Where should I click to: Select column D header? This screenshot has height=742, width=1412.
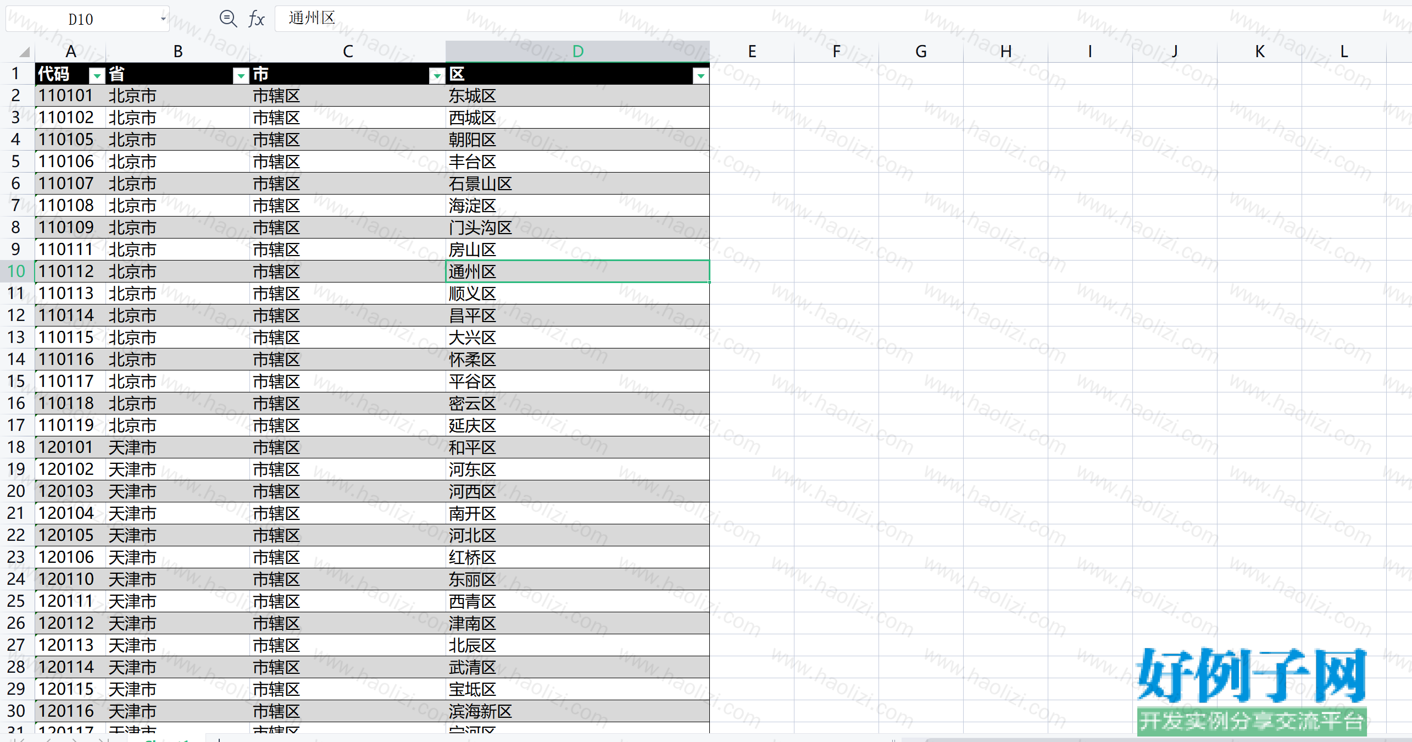577,52
